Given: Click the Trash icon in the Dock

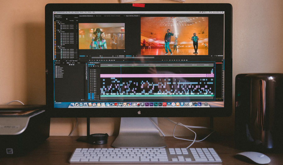Looking at the screenshot, I should (206, 104).
